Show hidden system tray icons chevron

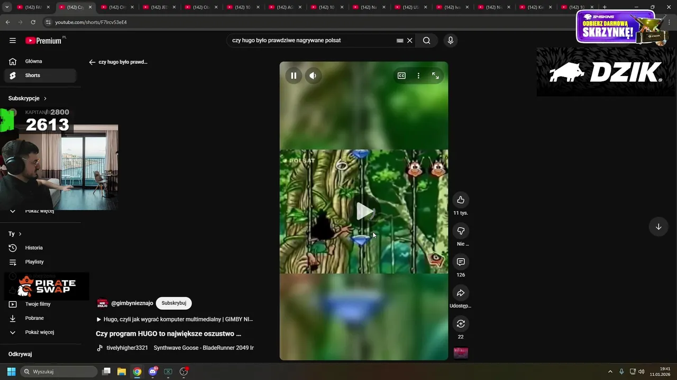point(610,372)
